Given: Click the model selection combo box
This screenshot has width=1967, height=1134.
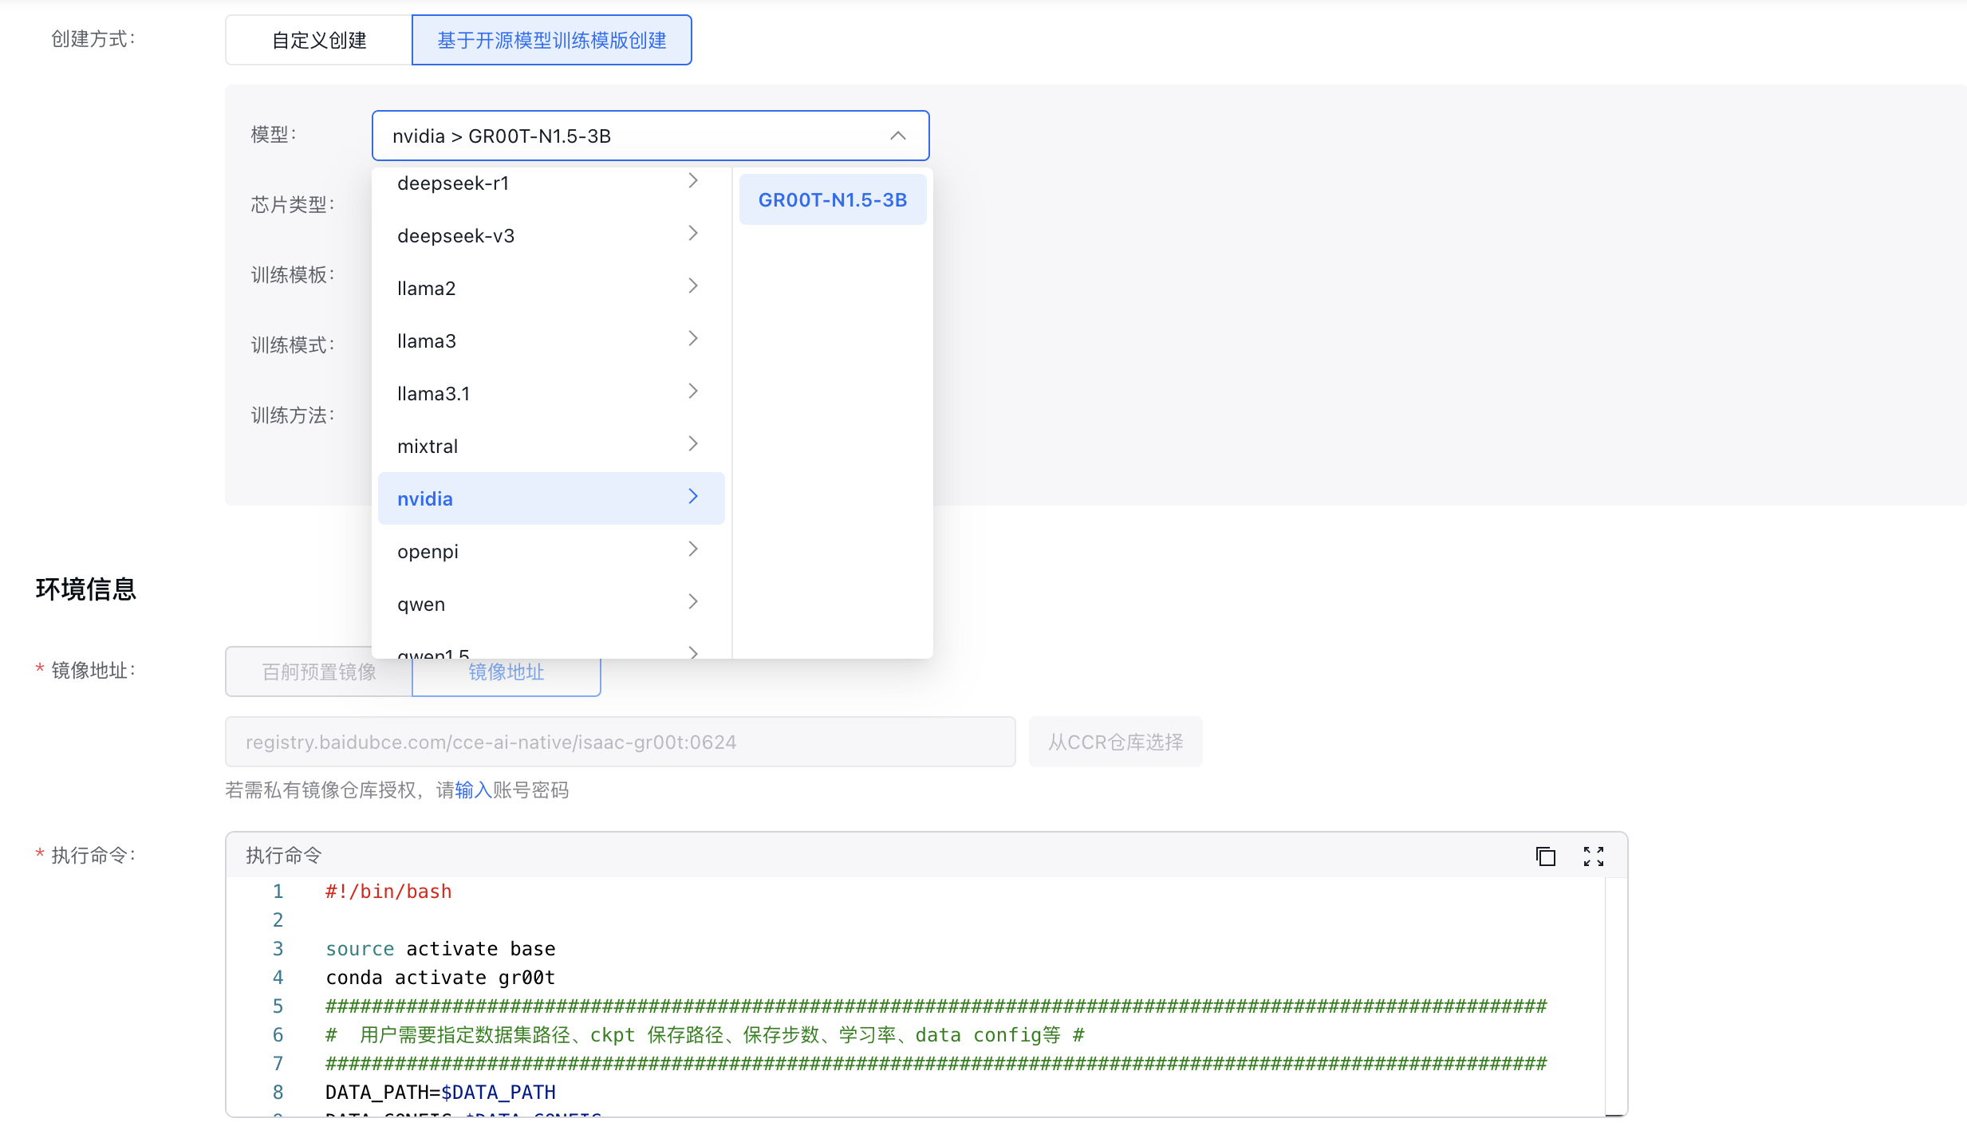Looking at the screenshot, I should click(x=651, y=136).
